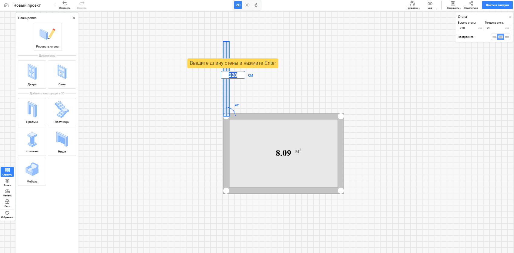Undo the last action with Отменить
514x253 pixels.
pos(65,5)
